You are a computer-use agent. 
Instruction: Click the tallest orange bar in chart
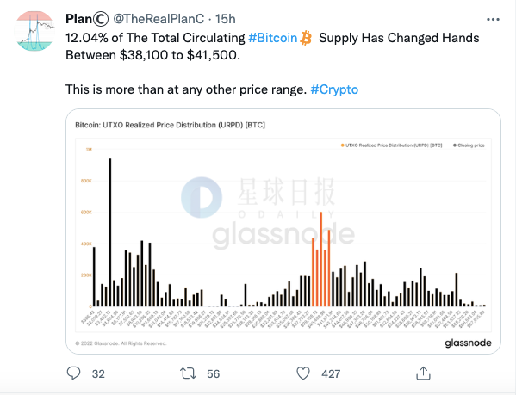[x=320, y=259]
